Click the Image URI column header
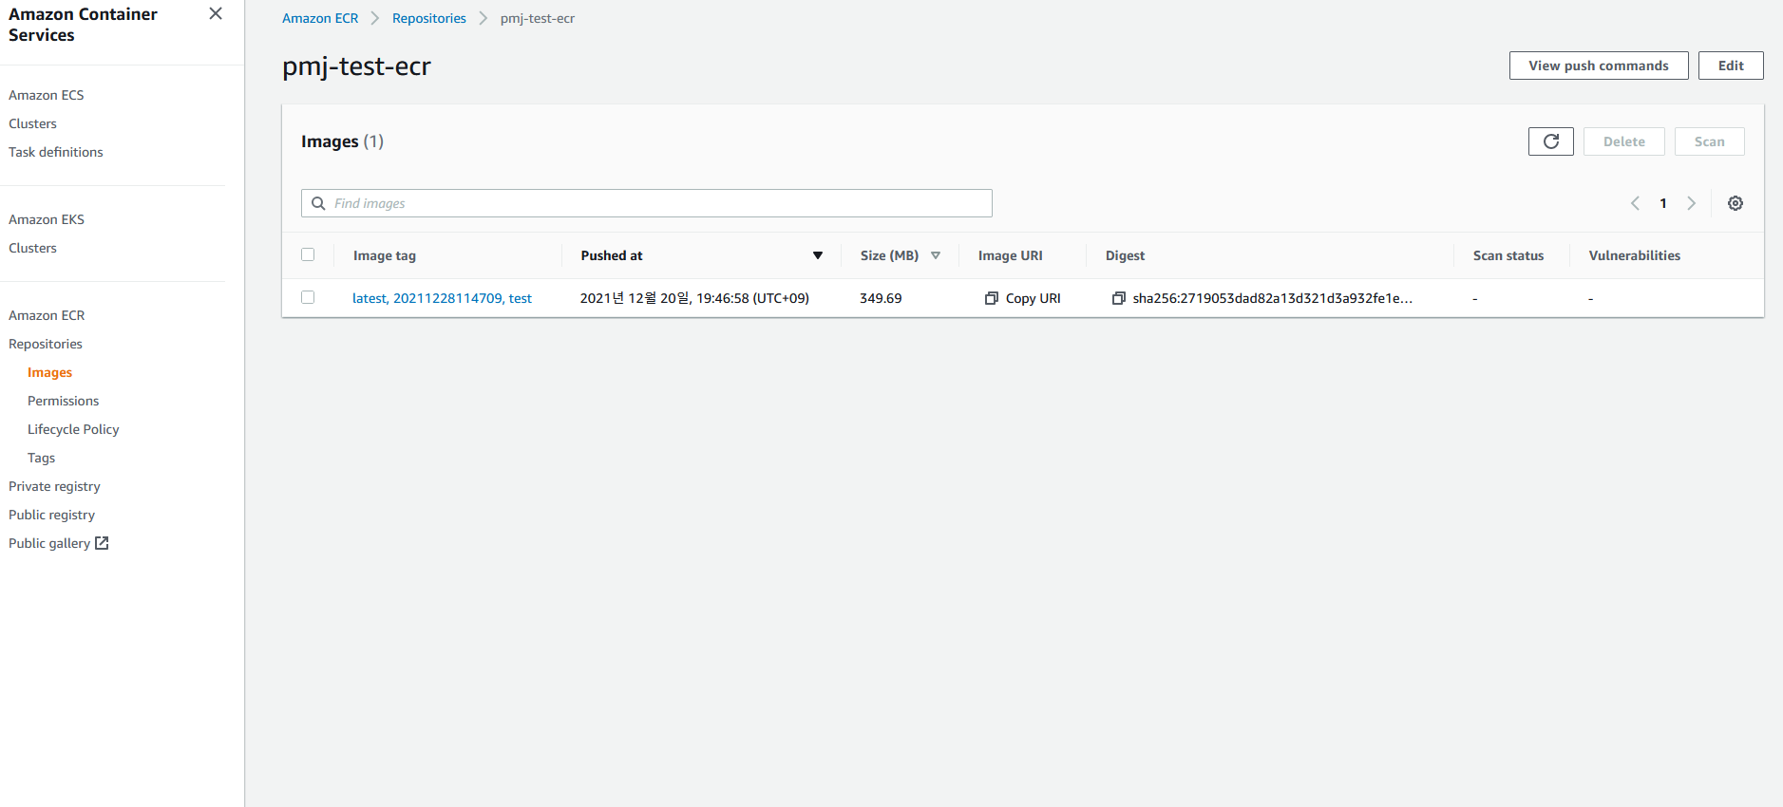The width and height of the screenshot is (1783, 807). click(x=1011, y=255)
